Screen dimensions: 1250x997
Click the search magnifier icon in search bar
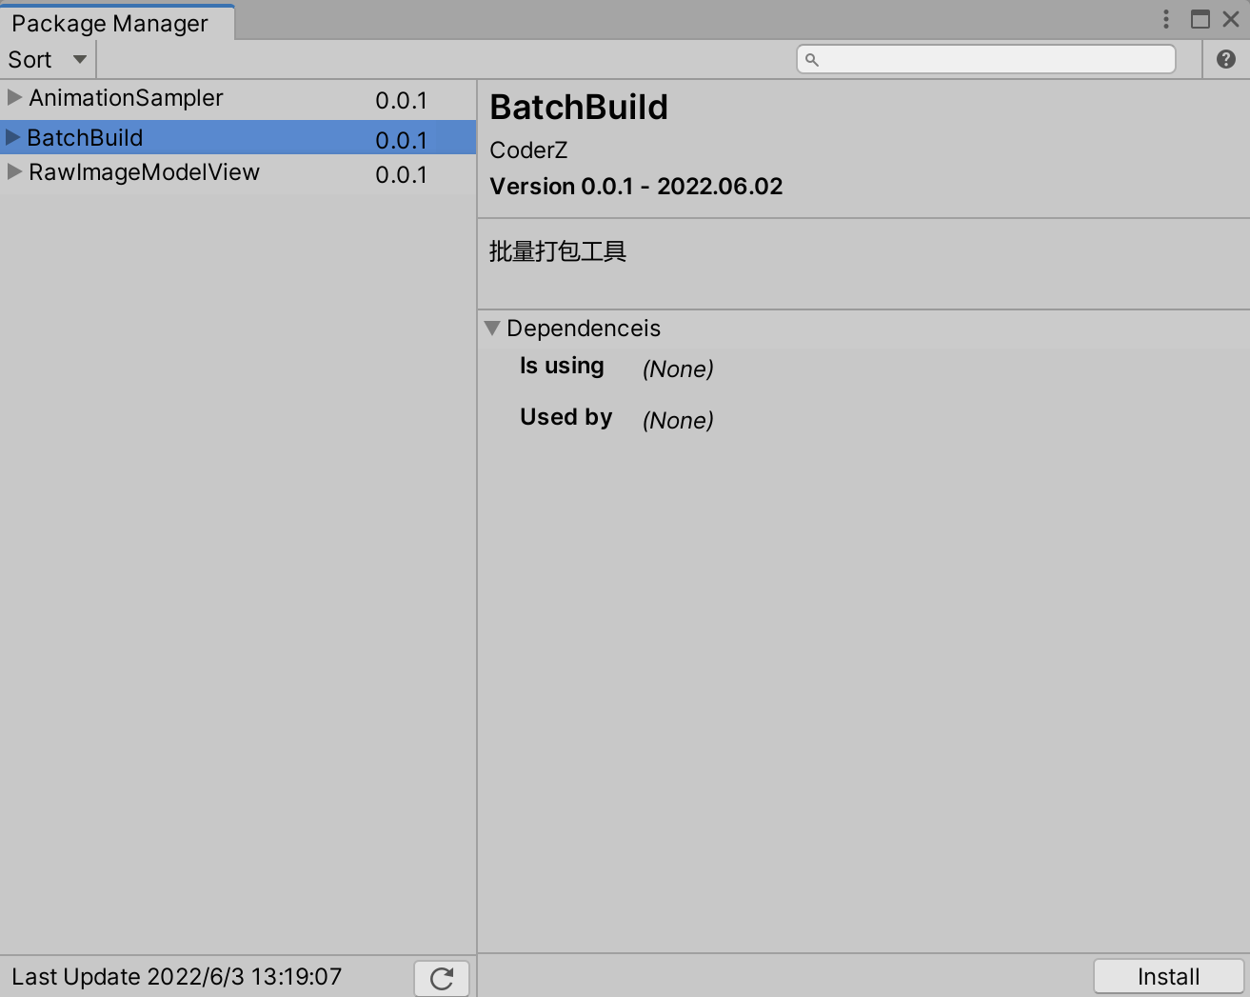(811, 59)
